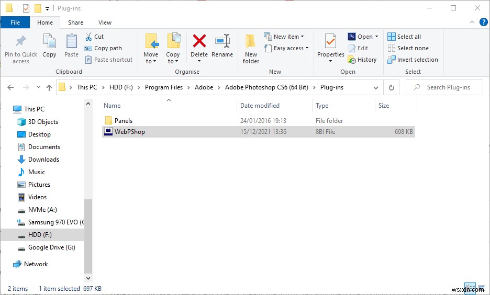Click Paste shortcut in Clipboard group

pos(108,60)
